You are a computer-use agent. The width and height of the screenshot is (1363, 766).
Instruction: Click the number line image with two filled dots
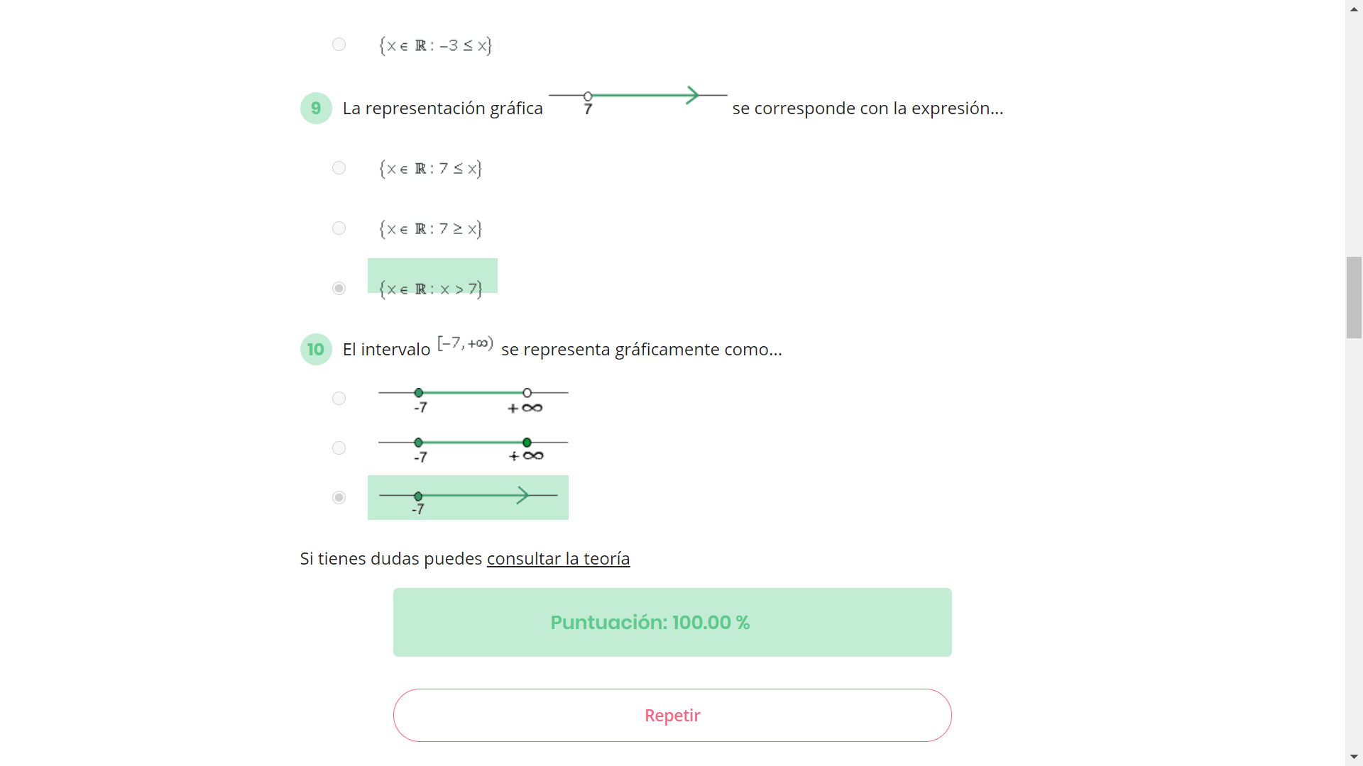tap(474, 448)
